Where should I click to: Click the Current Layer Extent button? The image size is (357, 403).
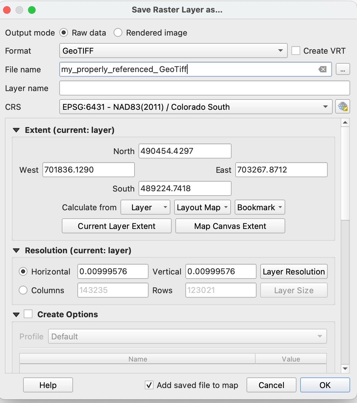pyautogui.click(x=117, y=226)
